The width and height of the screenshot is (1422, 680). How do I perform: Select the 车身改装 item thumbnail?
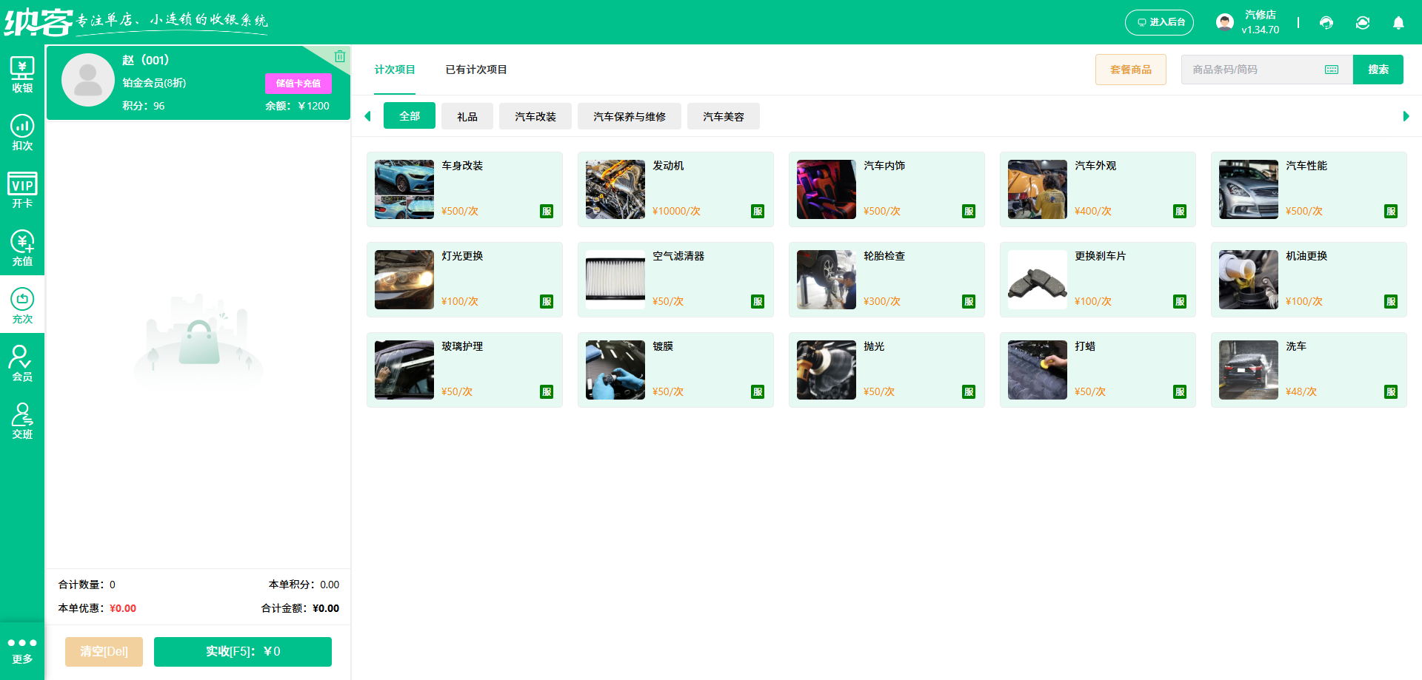[404, 189]
